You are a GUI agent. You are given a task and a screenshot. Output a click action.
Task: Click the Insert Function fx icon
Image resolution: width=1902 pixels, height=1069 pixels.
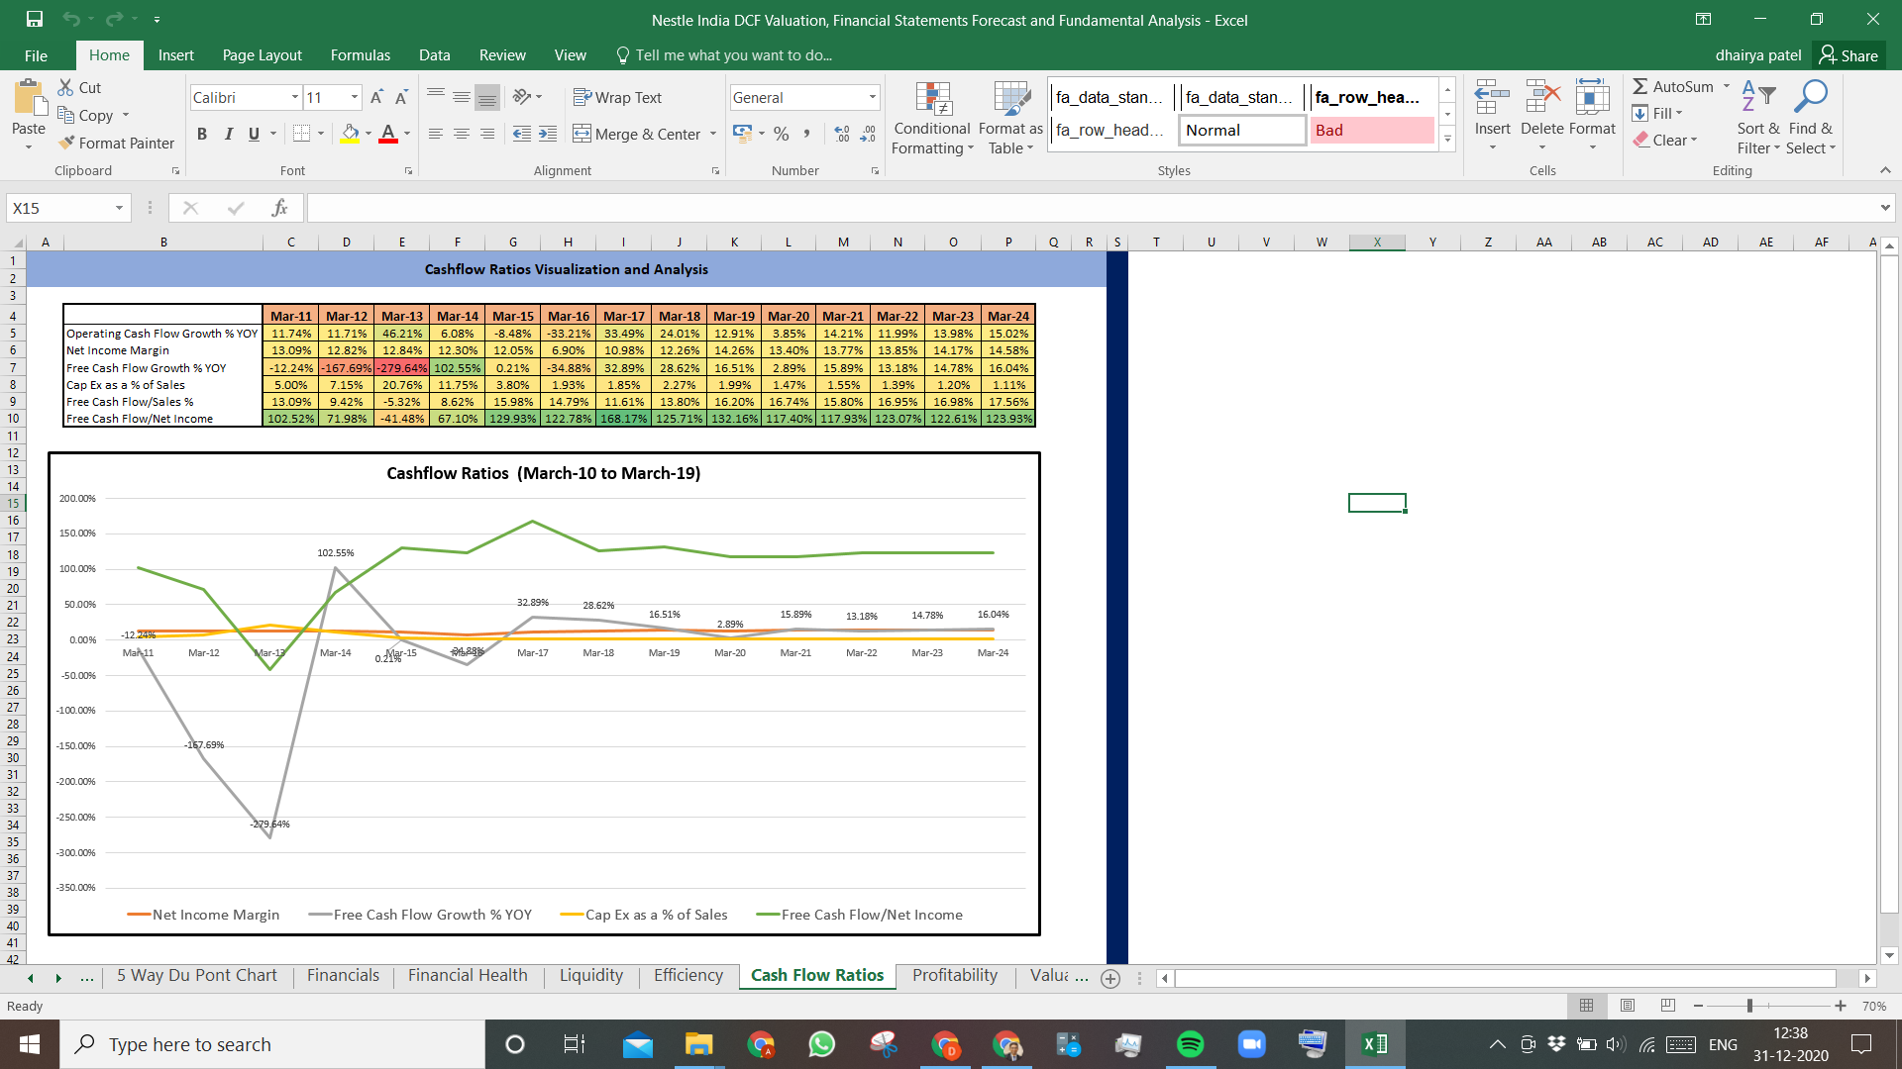click(279, 208)
